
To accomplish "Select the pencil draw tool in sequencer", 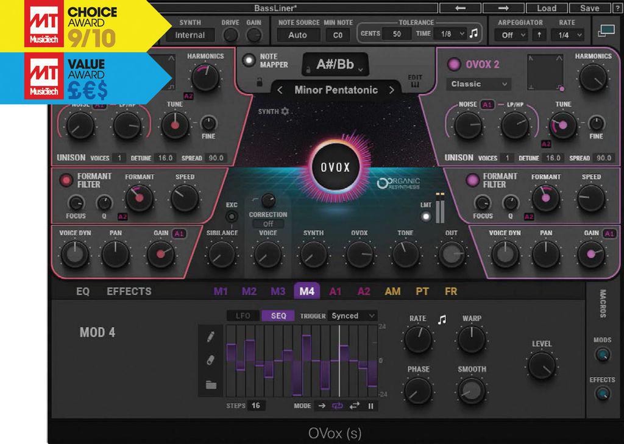I will (211, 337).
